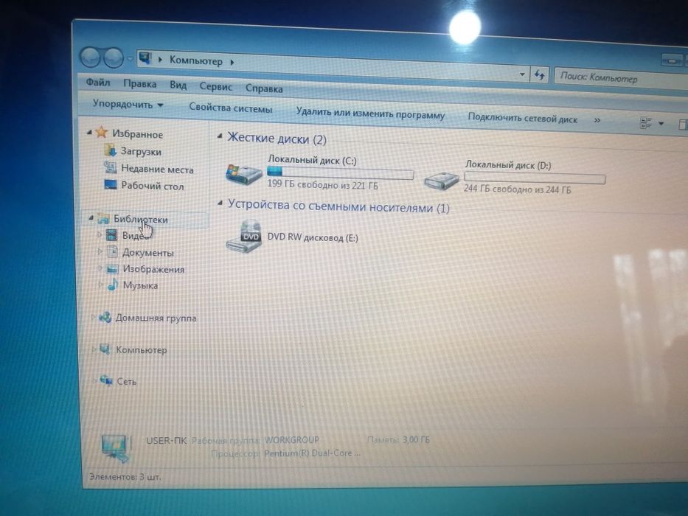Viewport: 688px width, 516px height.
Task: Open the Документы library
Action: pyautogui.click(x=148, y=253)
